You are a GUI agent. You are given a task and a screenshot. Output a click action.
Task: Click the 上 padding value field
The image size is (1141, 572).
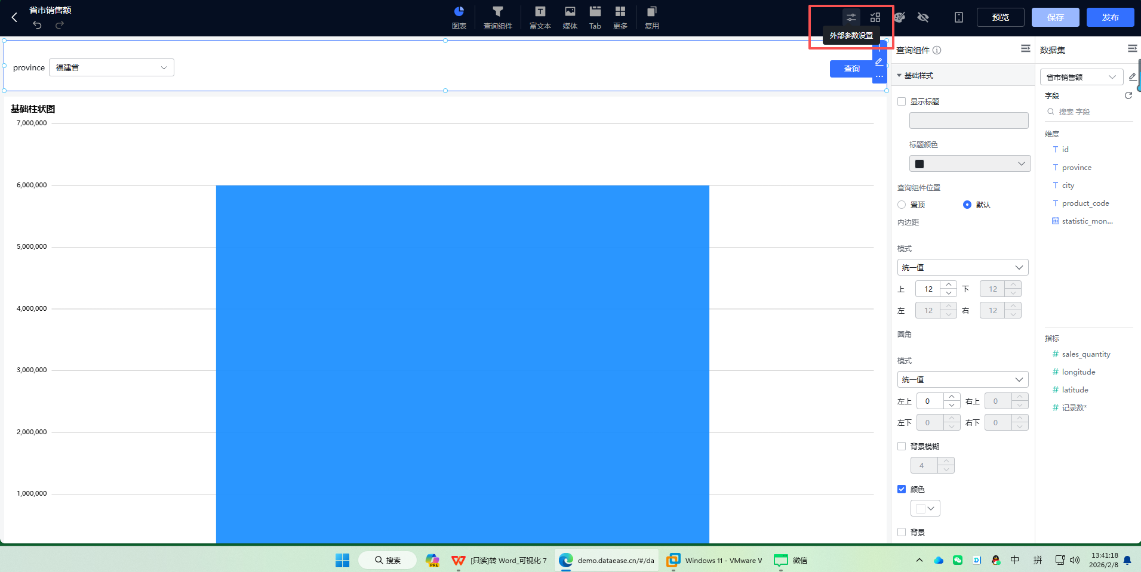point(928,289)
